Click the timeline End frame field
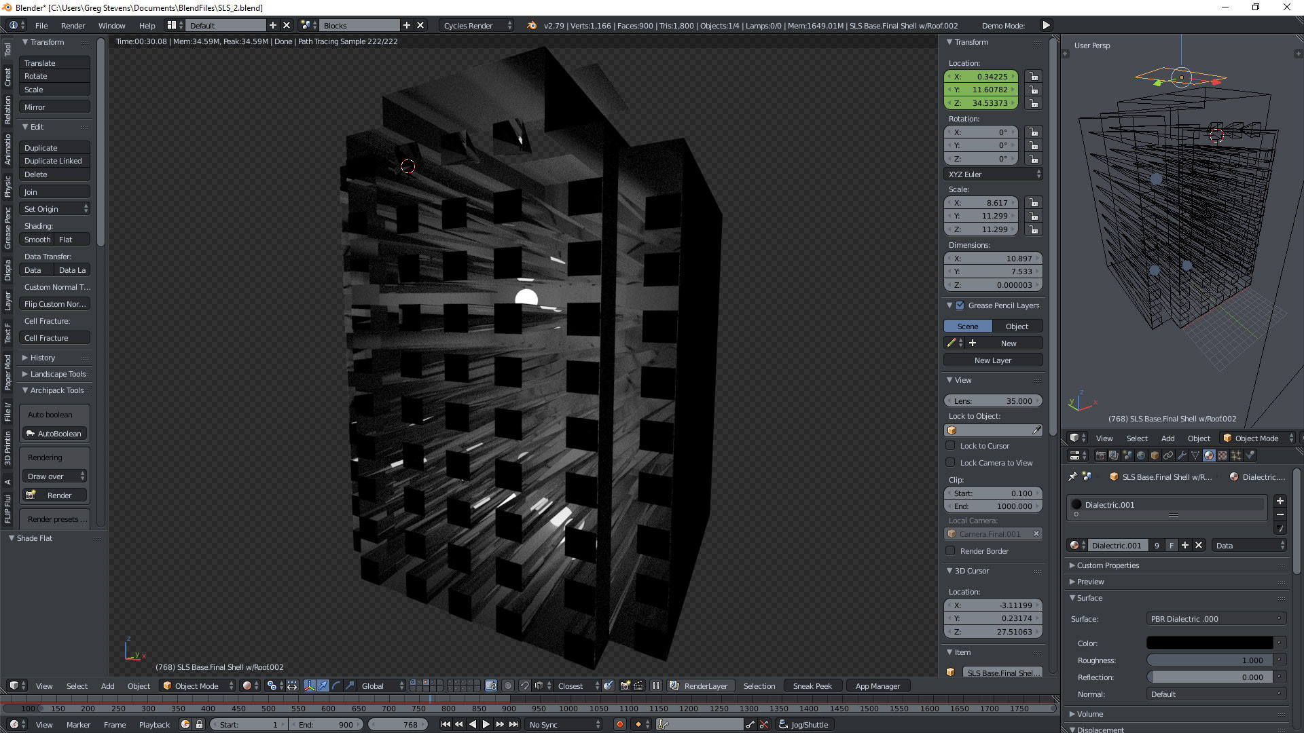The width and height of the screenshot is (1304, 733). pyautogui.click(x=326, y=725)
